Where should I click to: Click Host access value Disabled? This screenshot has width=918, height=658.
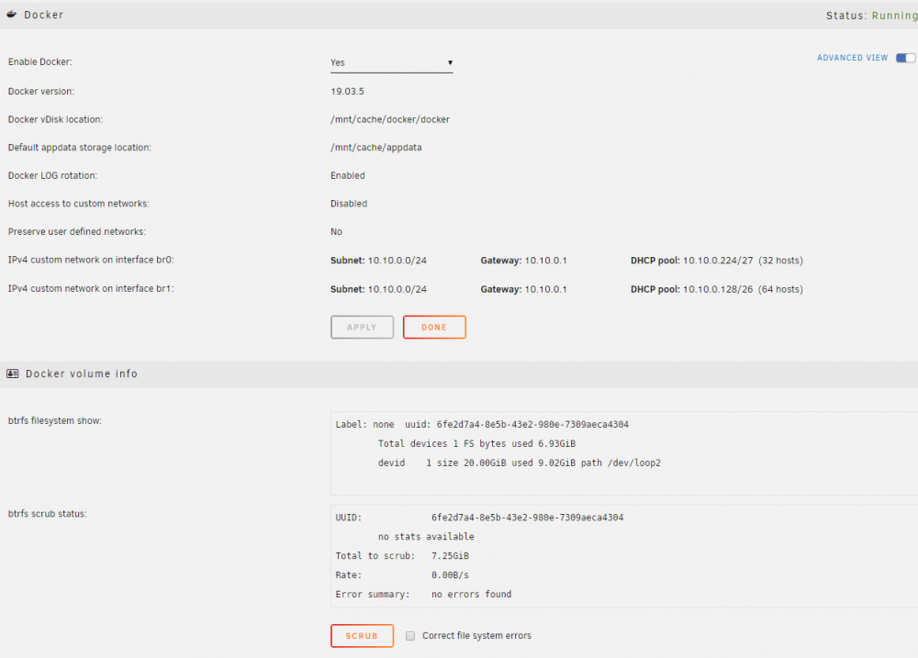[x=349, y=204]
